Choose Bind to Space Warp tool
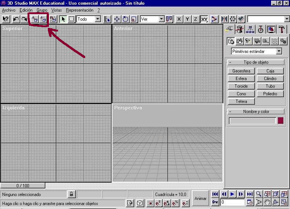 click(x=53, y=19)
